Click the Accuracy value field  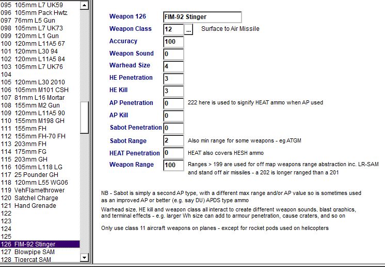pos(173,42)
